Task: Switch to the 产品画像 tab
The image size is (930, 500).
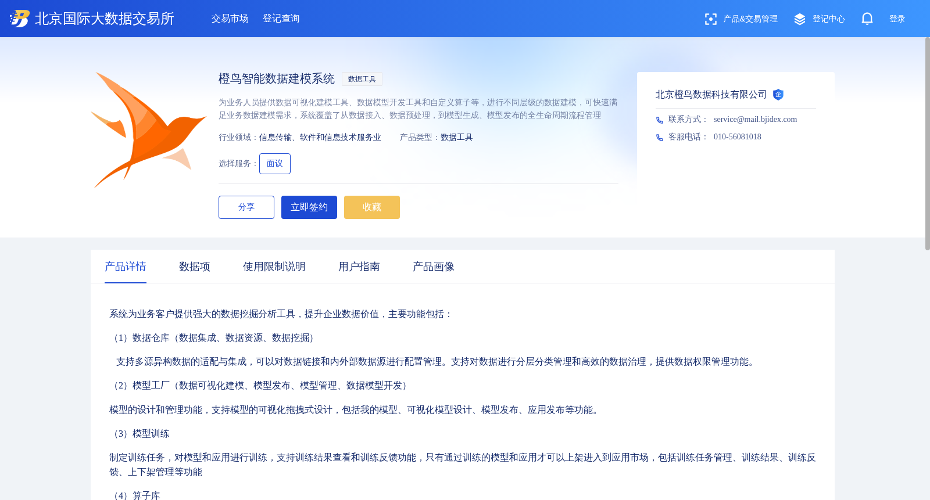Action: click(434, 267)
